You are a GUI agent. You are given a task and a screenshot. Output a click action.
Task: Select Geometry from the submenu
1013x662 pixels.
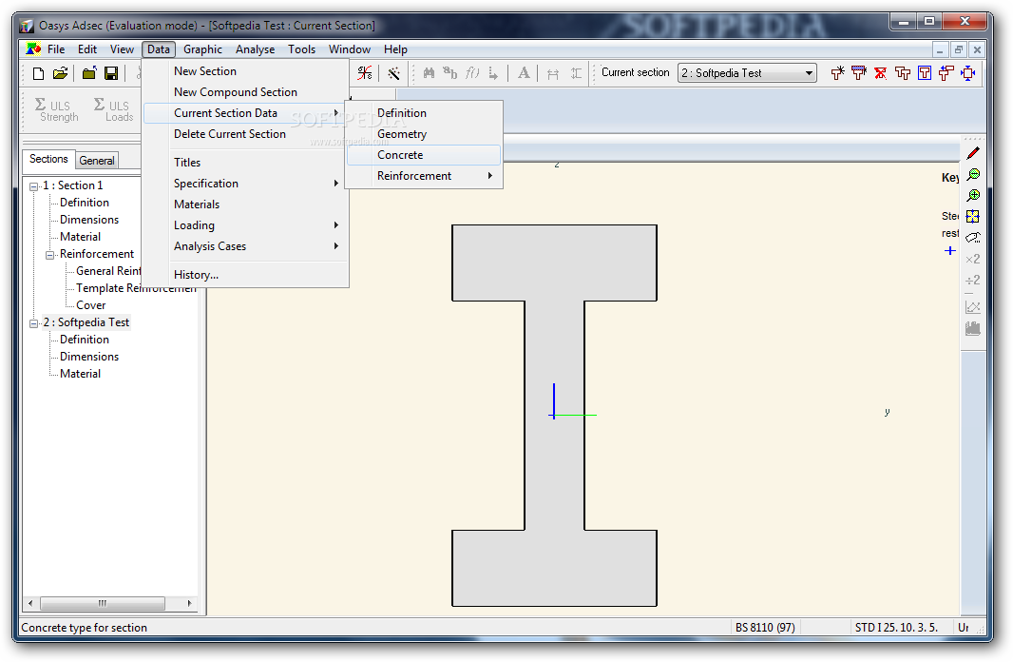click(x=424, y=134)
